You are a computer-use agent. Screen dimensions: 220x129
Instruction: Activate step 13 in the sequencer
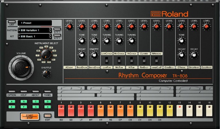pyautogui.click(x=179, y=111)
